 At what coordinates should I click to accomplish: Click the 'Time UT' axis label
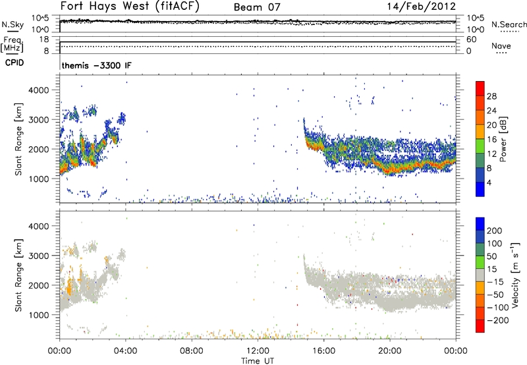click(x=258, y=360)
